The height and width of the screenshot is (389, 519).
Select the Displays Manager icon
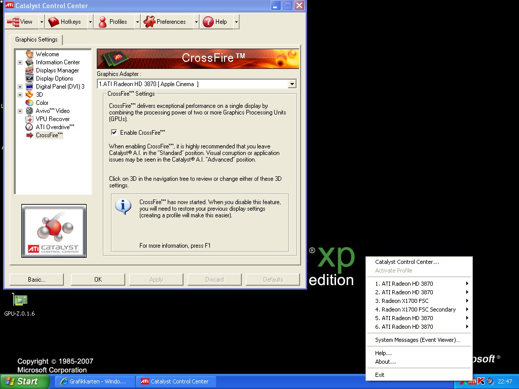[x=29, y=70]
